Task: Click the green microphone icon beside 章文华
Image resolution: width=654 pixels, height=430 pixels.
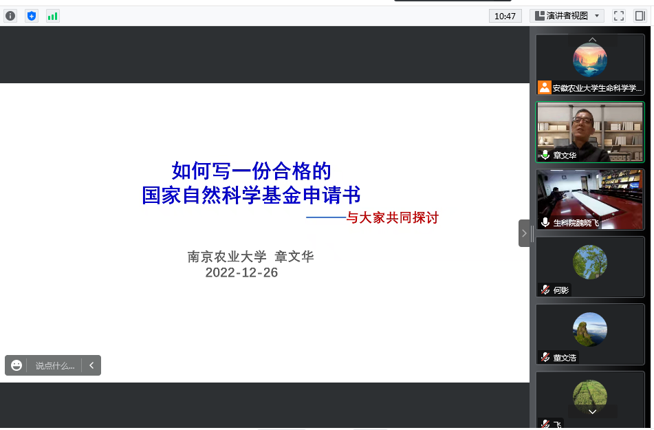Action: [x=545, y=155]
